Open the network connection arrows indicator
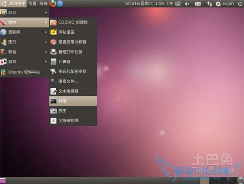 [x=209, y=4]
